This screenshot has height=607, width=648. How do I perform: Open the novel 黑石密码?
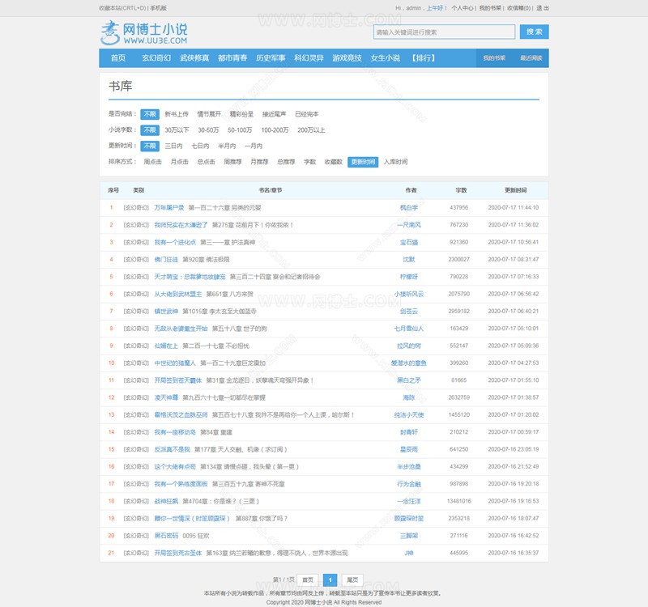point(166,536)
